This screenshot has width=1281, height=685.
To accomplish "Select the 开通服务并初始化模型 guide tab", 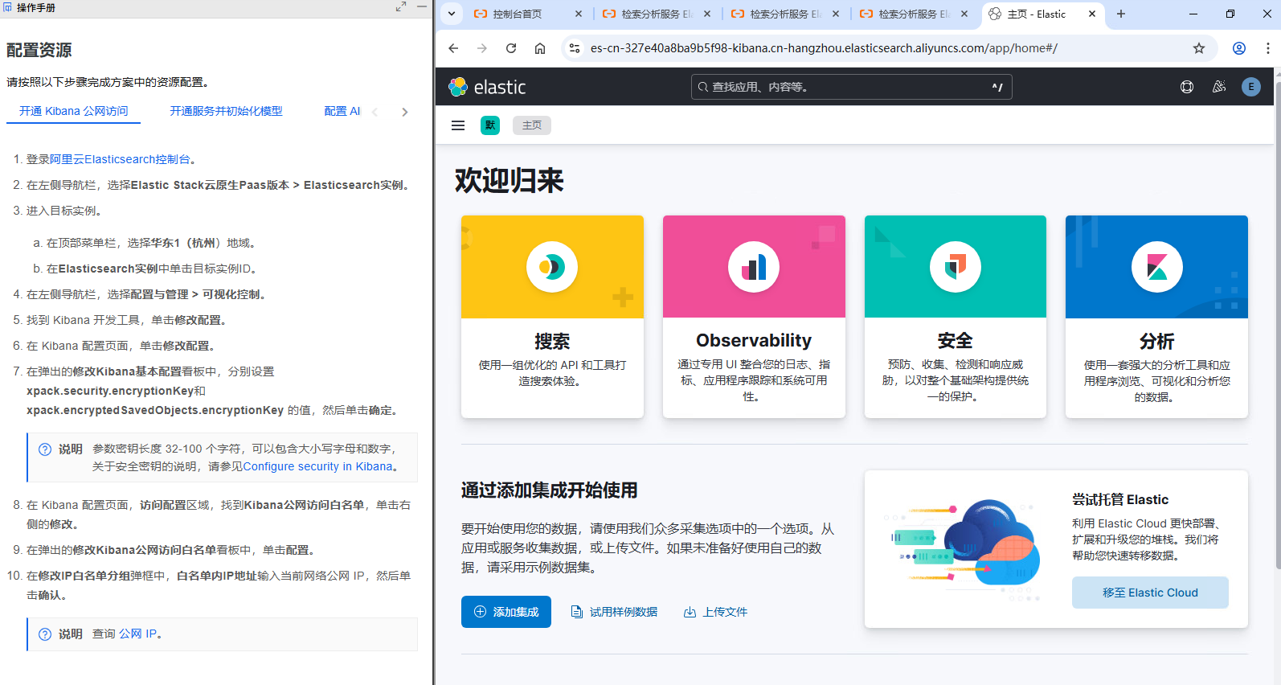I will [x=226, y=111].
